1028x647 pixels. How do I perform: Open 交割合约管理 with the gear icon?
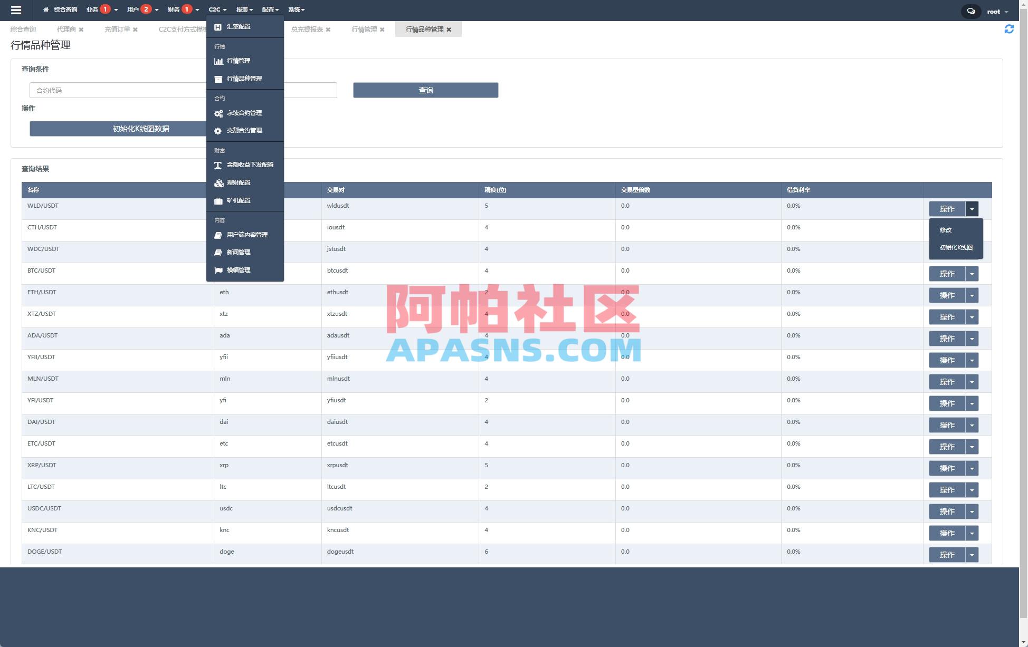244,130
